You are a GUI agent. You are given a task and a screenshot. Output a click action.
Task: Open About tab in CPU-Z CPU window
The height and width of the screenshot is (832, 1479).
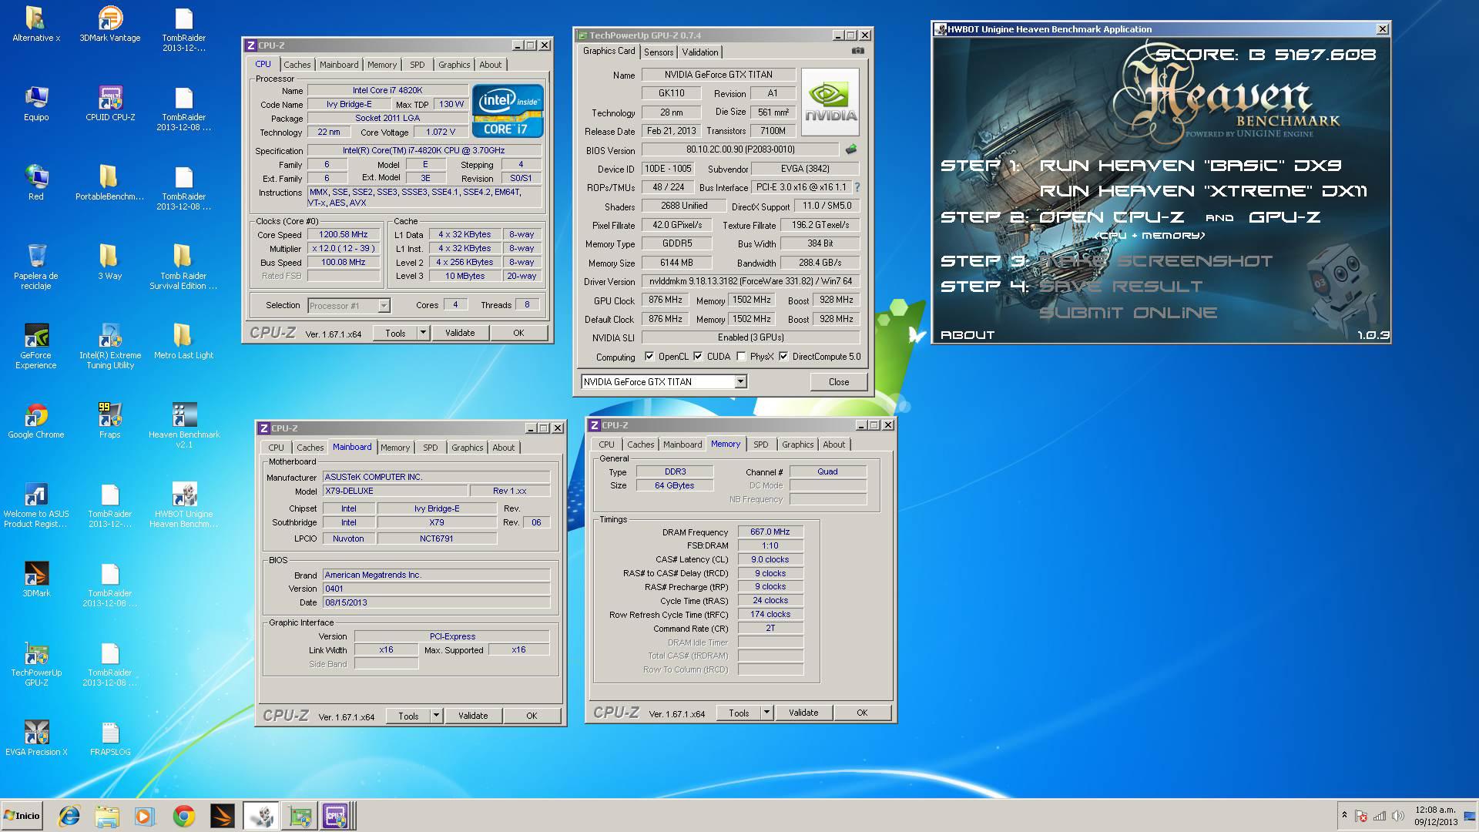pos(490,65)
